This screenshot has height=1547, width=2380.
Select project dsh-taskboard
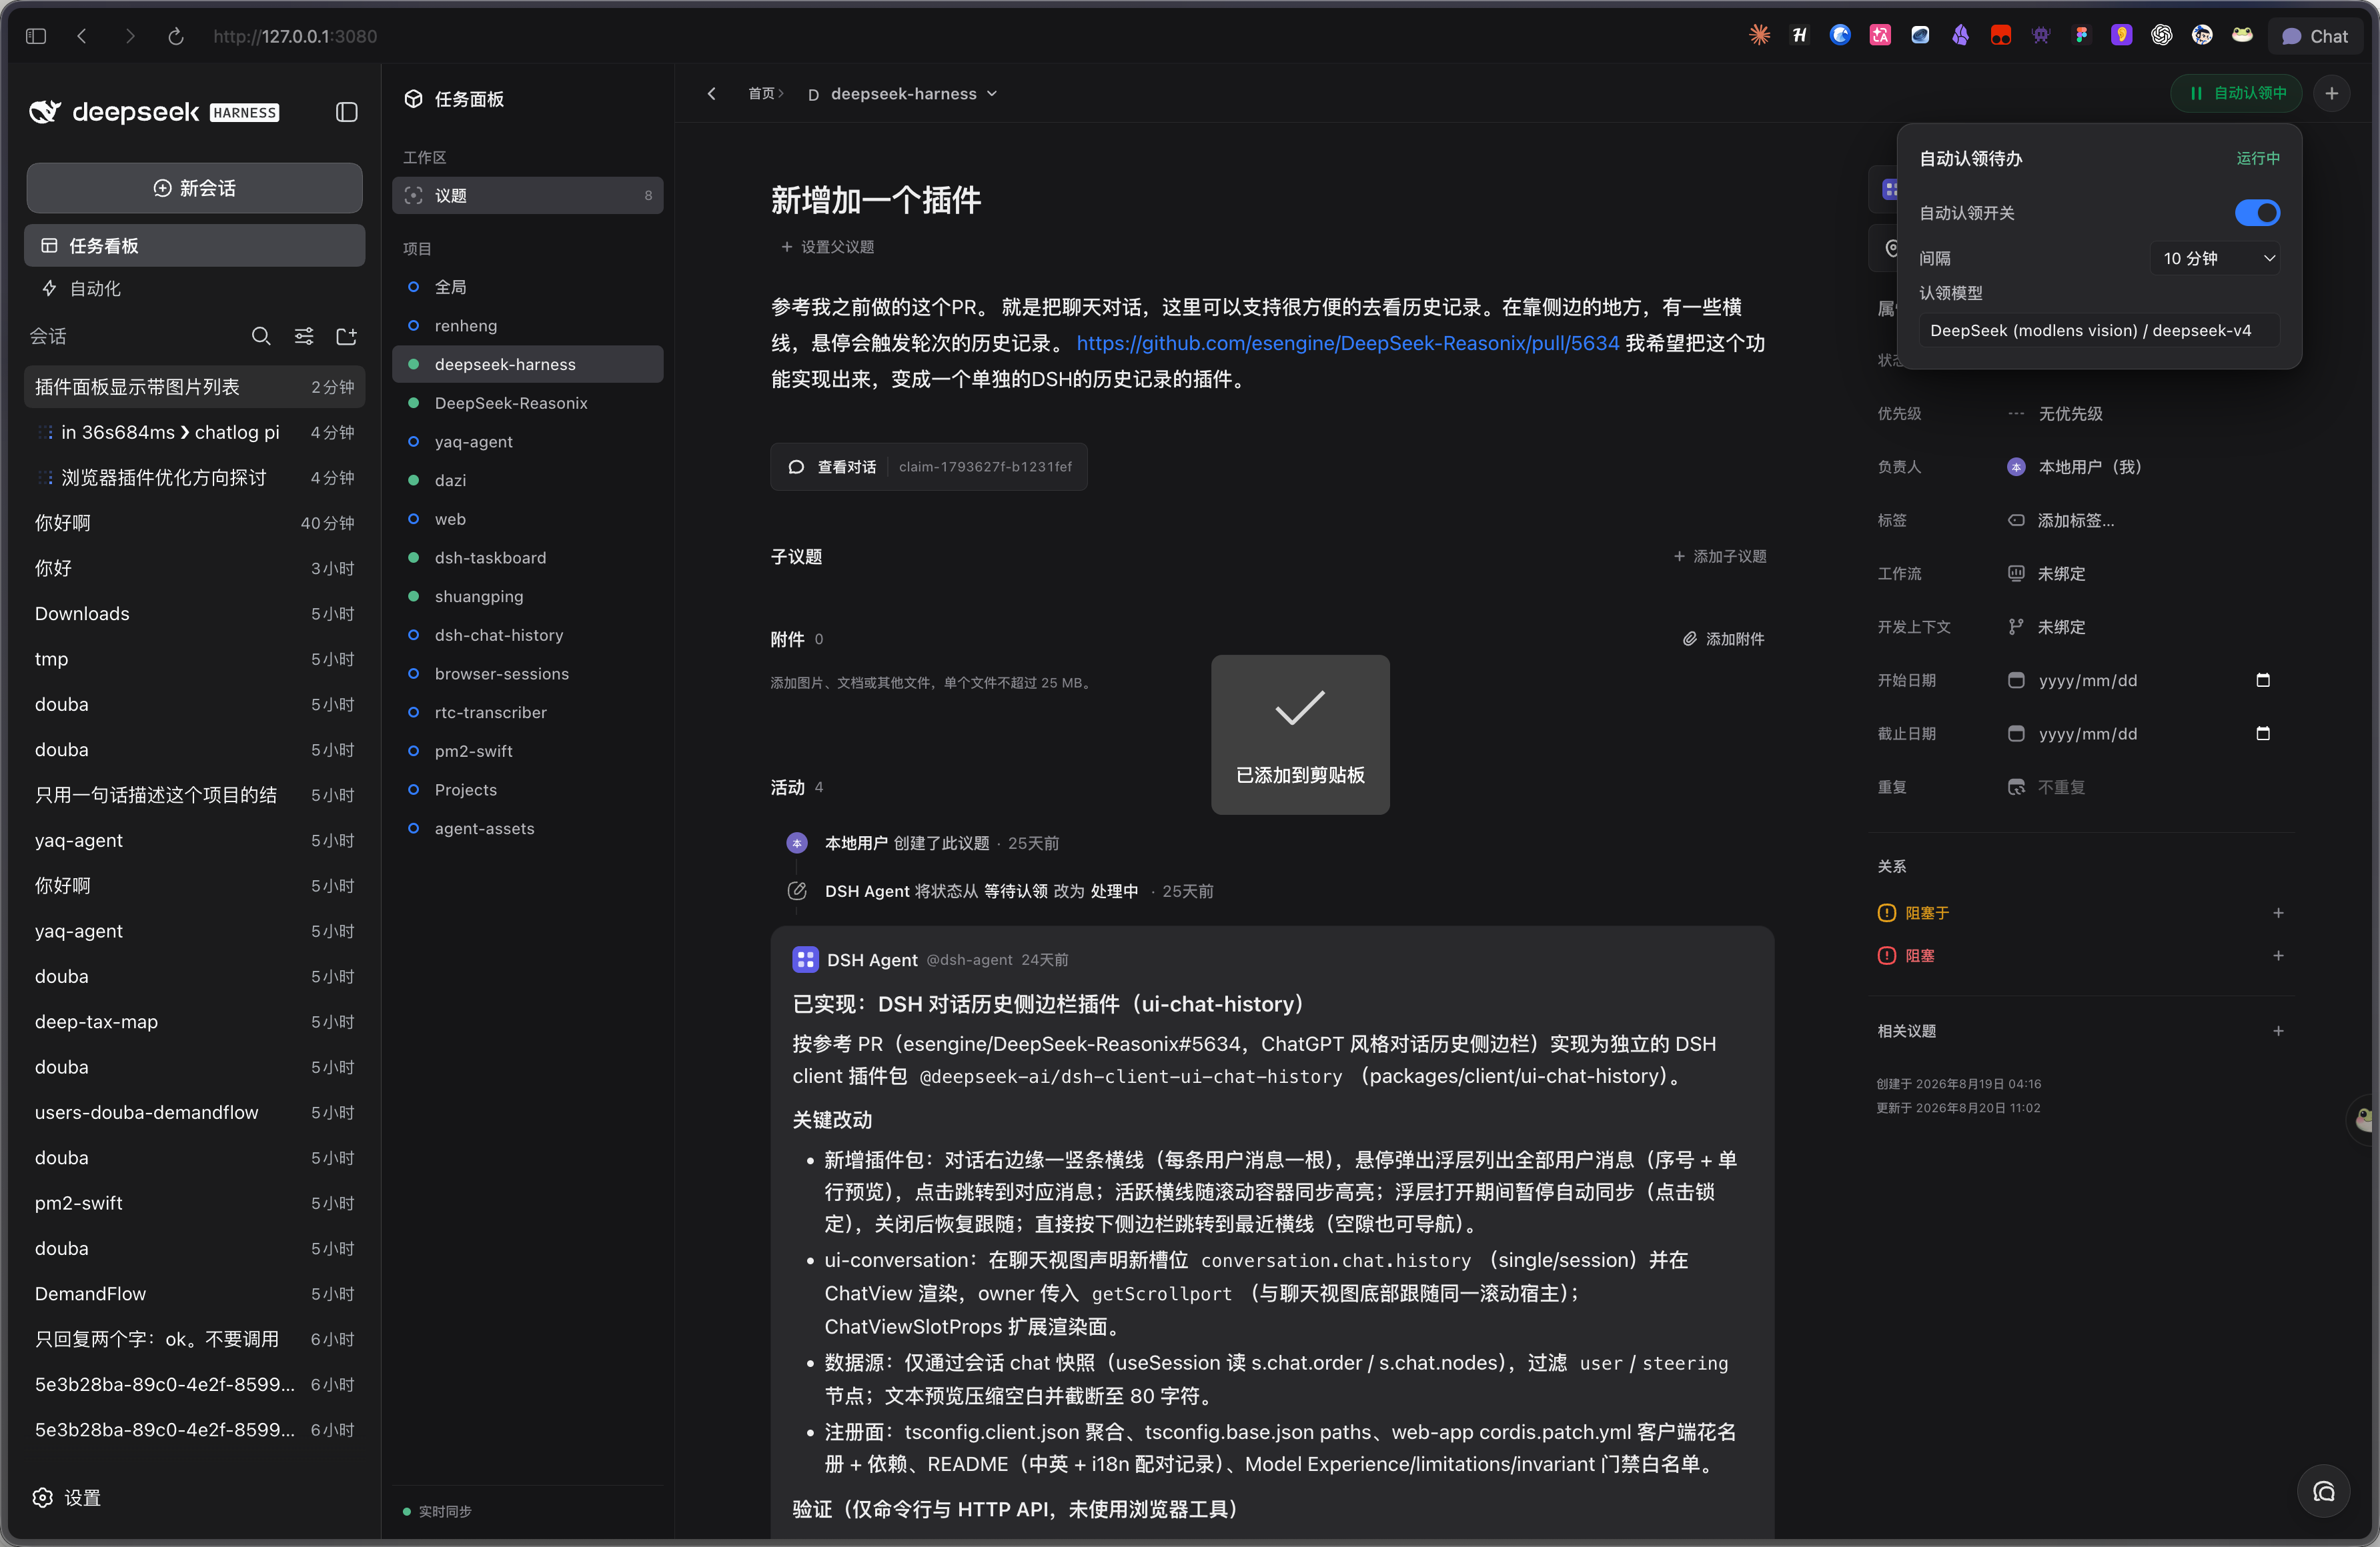click(x=527, y=557)
